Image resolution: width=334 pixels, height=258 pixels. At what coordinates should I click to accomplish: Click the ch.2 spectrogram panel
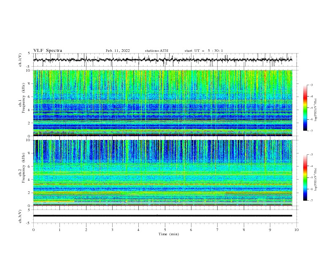pyautogui.click(x=163, y=173)
